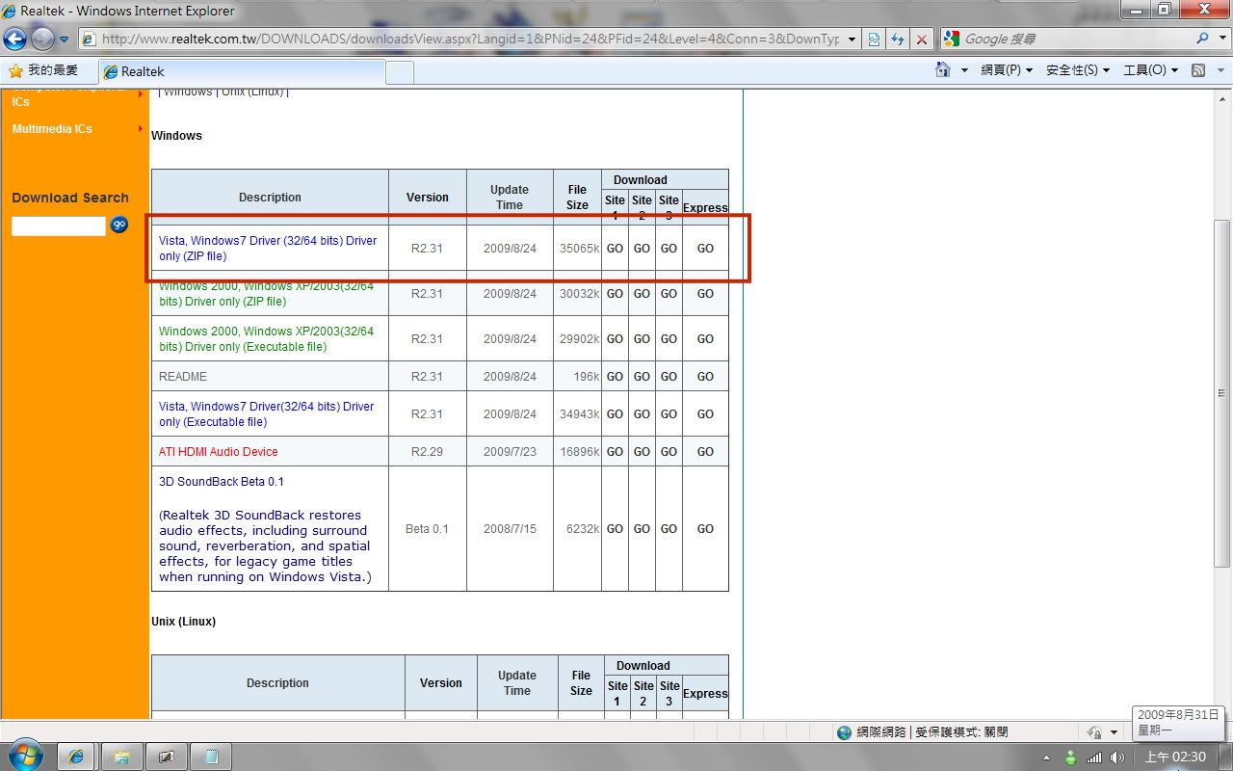
Task: Show hidden tray icons arrow
Action: coord(1048,758)
